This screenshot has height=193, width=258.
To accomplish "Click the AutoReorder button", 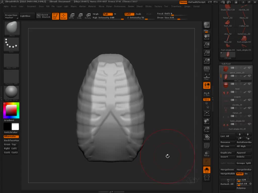I will (244, 142).
